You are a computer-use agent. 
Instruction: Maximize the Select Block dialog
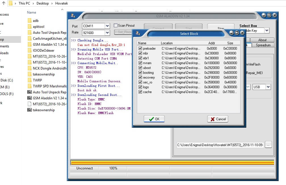237,33
